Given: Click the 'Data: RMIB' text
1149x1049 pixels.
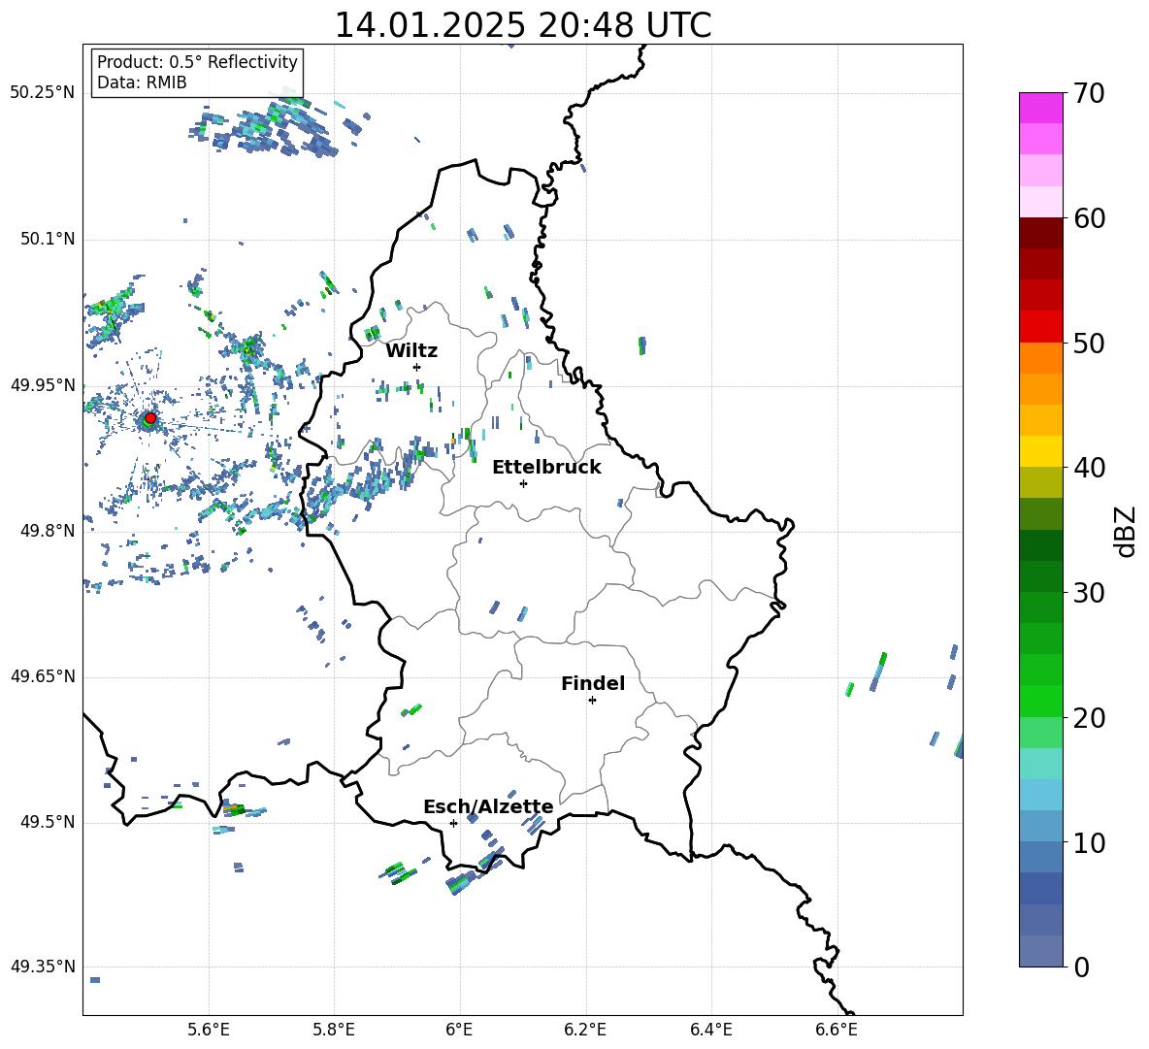Looking at the screenshot, I should [x=142, y=82].
